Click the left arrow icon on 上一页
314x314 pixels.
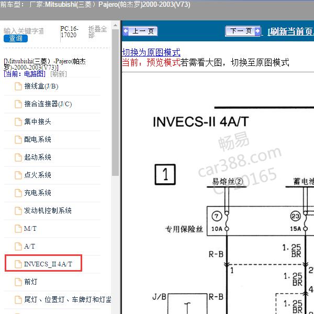point(126,31)
